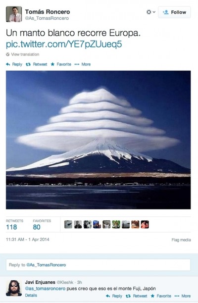The image size is (198, 303).
Task: Retweet Javi Enjuanes's reply
Action: [x=136, y=296]
